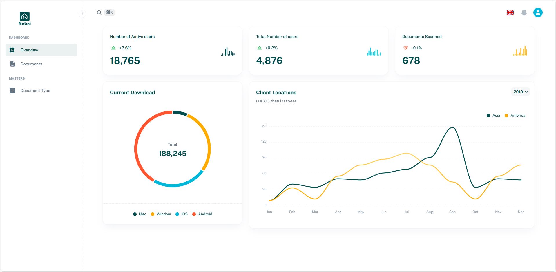Image resolution: width=556 pixels, height=272 pixels.
Task: Toggle the Mac legend entry
Action: click(x=140, y=214)
